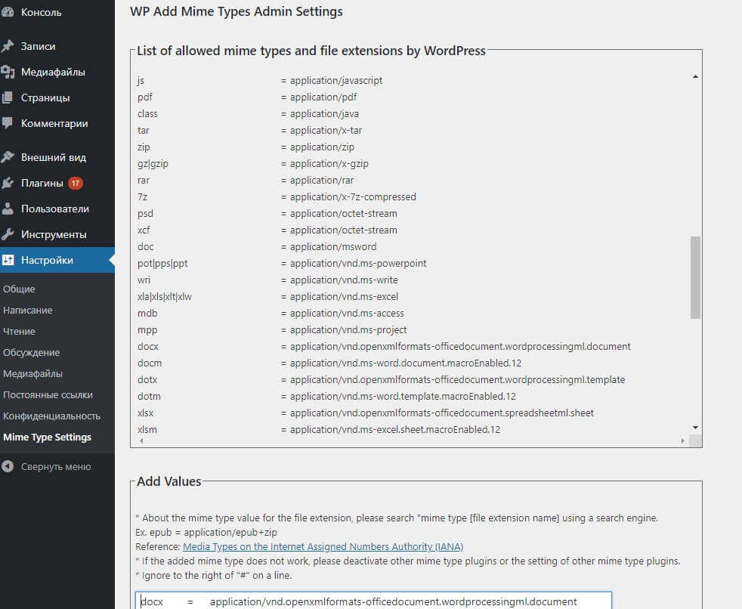The height and width of the screenshot is (609, 742).
Task: Open the Инструменты tools icon
Action: click(x=10, y=234)
